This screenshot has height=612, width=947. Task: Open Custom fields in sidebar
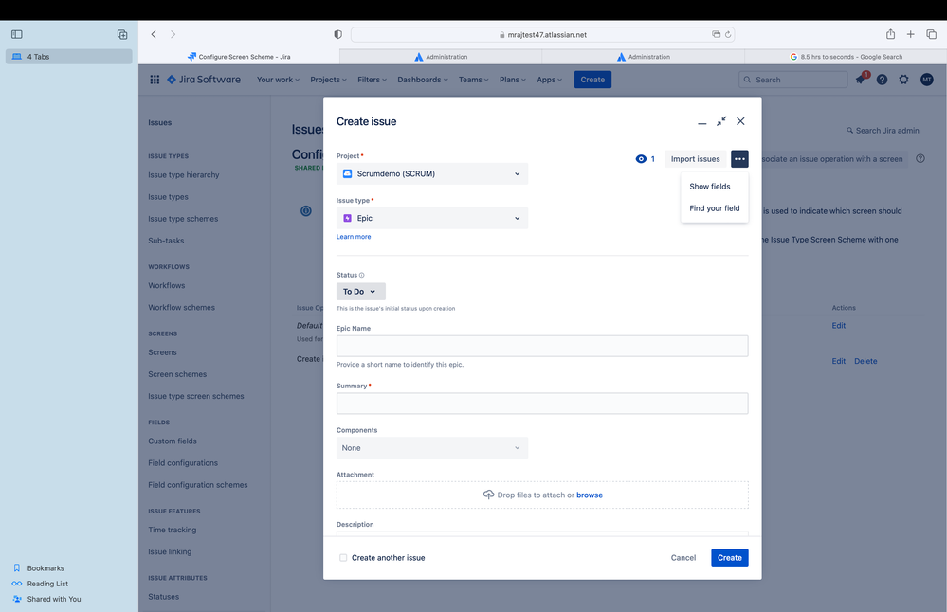[173, 441]
